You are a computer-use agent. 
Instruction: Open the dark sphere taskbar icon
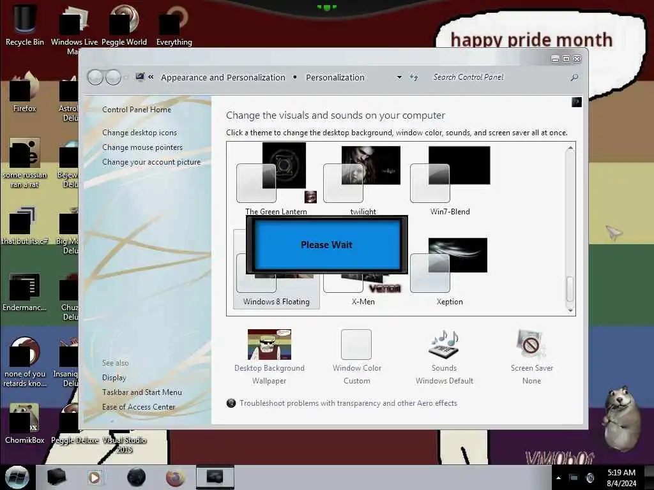pos(136,477)
